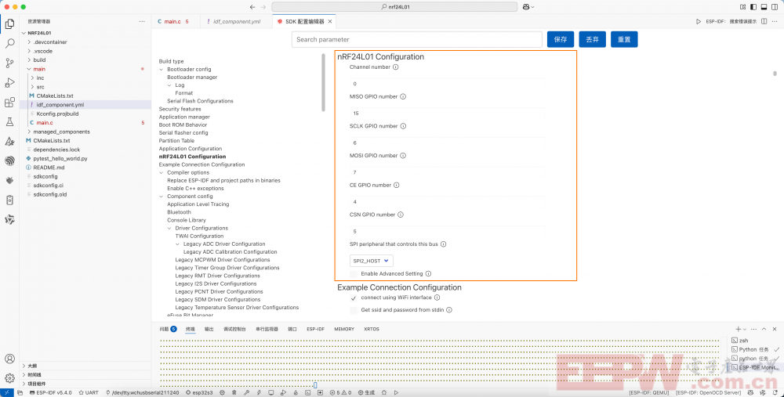The image size is (784, 397).
Task: Click the flame build-flash-monitor icon in status bar
Action: pyautogui.click(x=296, y=392)
